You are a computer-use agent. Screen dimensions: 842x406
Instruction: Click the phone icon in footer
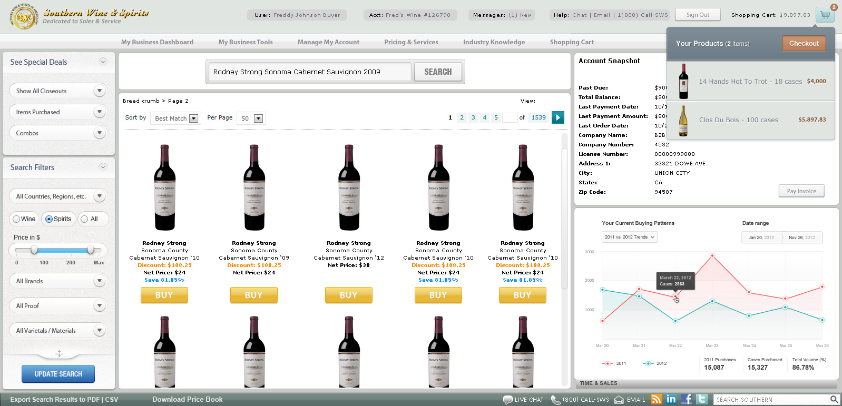point(555,400)
